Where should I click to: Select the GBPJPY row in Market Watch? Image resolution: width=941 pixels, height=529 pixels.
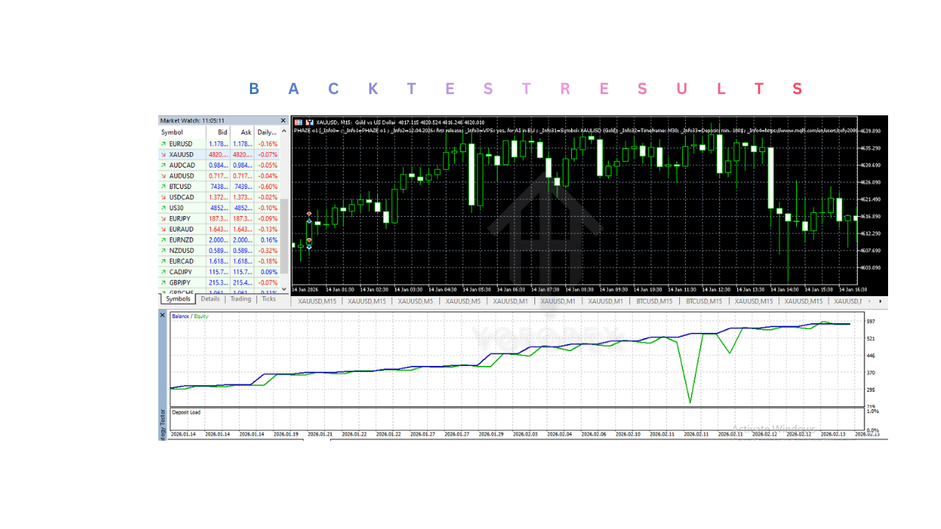tap(180, 282)
